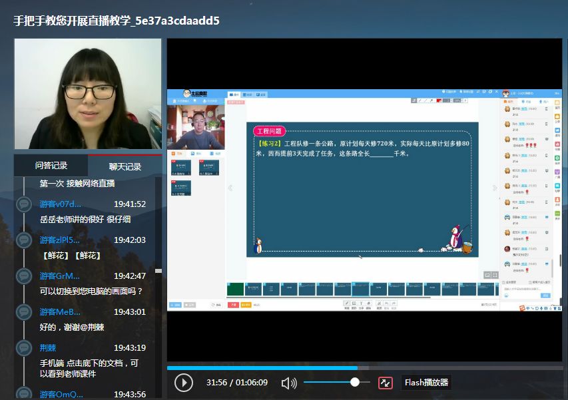568x400 pixels.
Task: Click the avatar icon beside 游客MeB...
Action: tap(24, 312)
